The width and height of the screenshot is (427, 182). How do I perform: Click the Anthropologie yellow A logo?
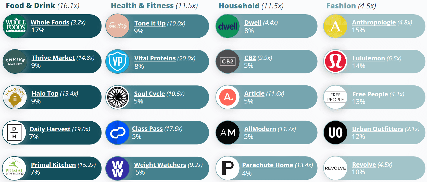point(335,26)
